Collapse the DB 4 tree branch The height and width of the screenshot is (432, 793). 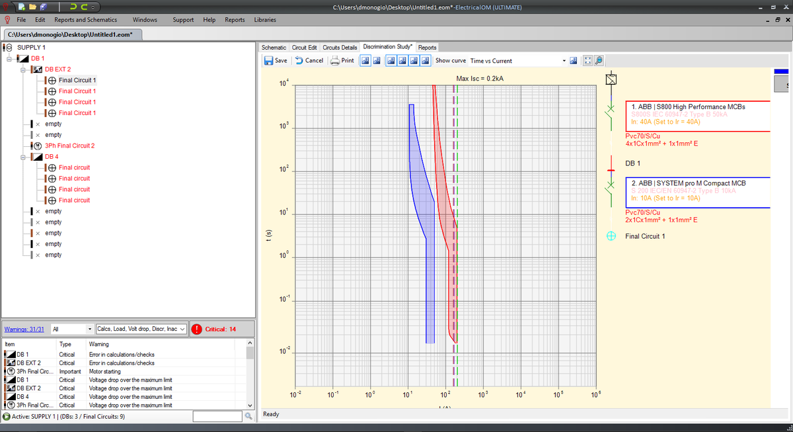pos(24,157)
